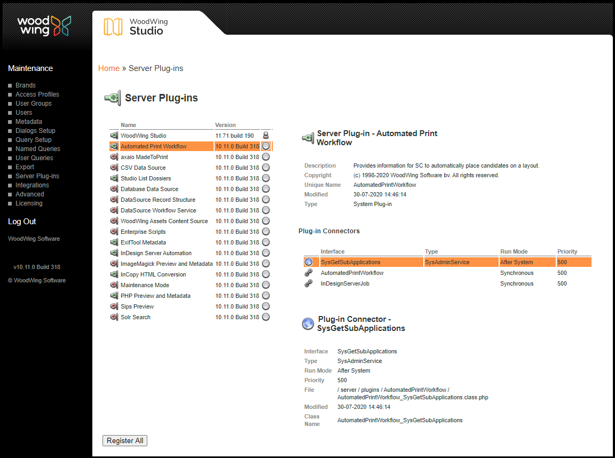The image size is (615, 458).
Task: Enable the Studio List Dossiers plug-in toggle
Action: pos(266,178)
